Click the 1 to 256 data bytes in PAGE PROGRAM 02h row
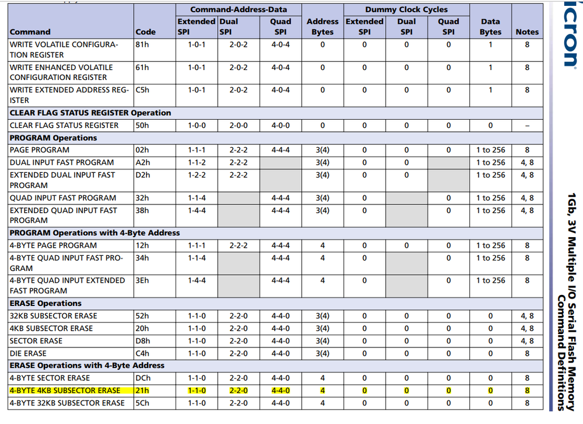The width and height of the screenshot is (583, 424). tap(490, 150)
